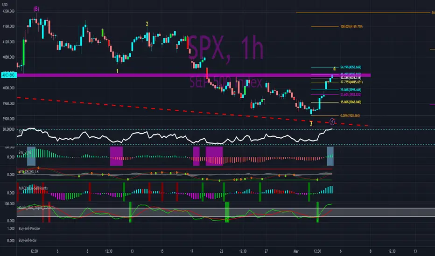Select the 37.775%(4015.651) Fibonacci level label
Image resolution: width=435 pixels, height=256 pixels.
point(351,82)
